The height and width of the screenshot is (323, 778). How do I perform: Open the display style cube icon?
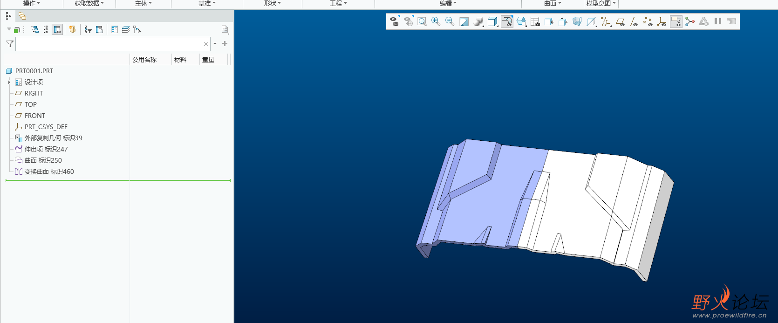(x=492, y=21)
